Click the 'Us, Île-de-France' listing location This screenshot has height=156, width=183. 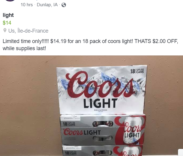pyautogui.click(x=28, y=31)
